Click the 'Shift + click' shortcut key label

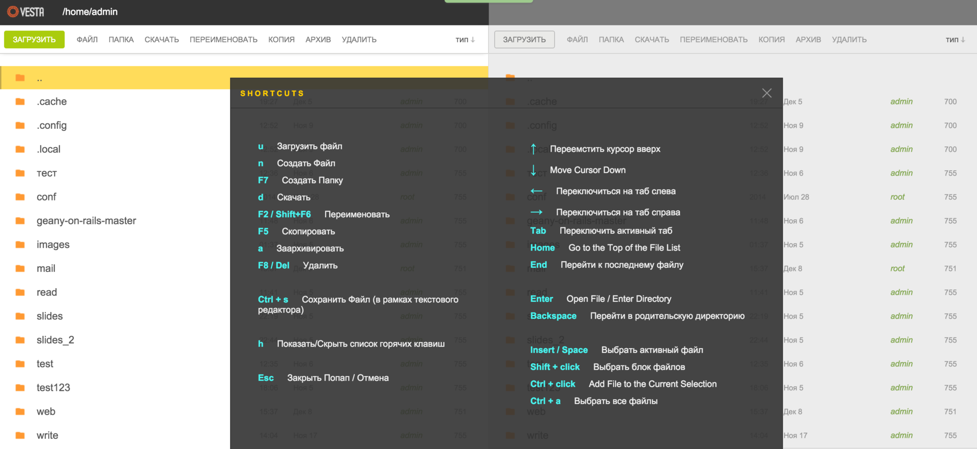pyautogui.click(x=555, y=367)
